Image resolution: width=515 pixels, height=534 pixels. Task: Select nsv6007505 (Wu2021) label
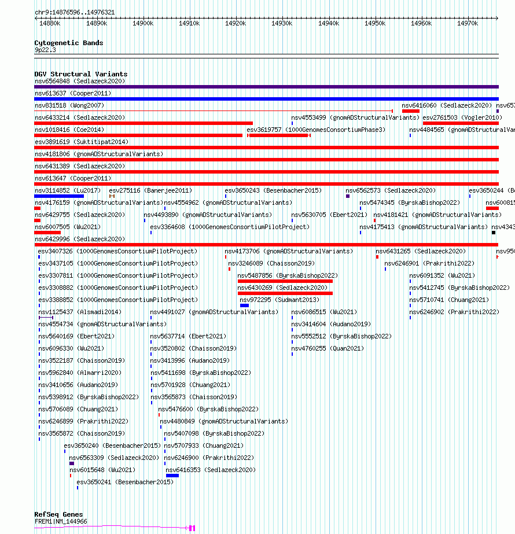(68, 227)
